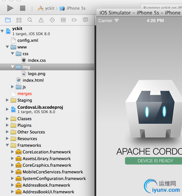This screenshot has height=196, width=182.
Task: Click DEVICE IS READY banner in simulator
Action: tap(154, 161)
